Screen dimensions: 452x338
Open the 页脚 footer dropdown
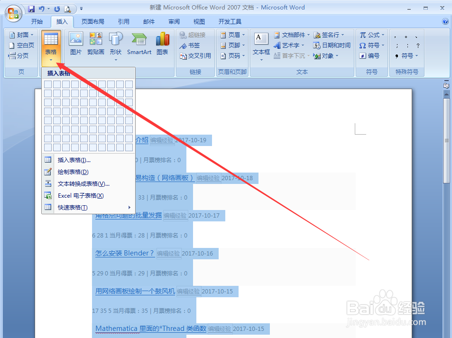click(232, 45)
